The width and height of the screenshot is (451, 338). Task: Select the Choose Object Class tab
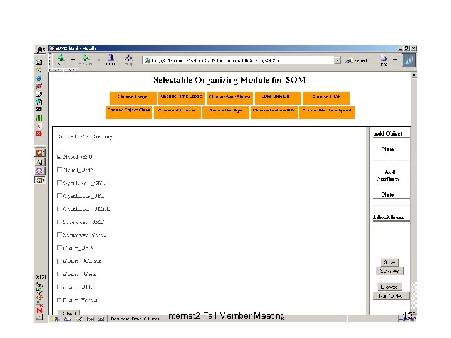[x=129, y=112]
